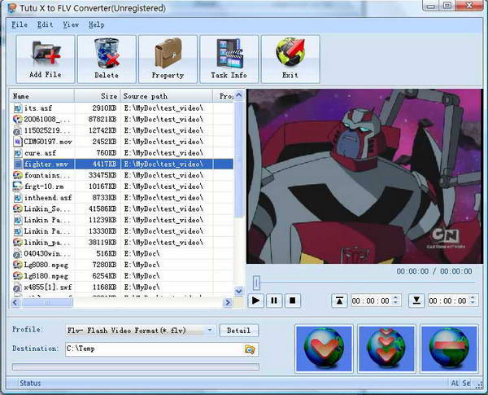Set the clip start marker button
The width and height of the screenshot is (488, 395).
[339, 301]
